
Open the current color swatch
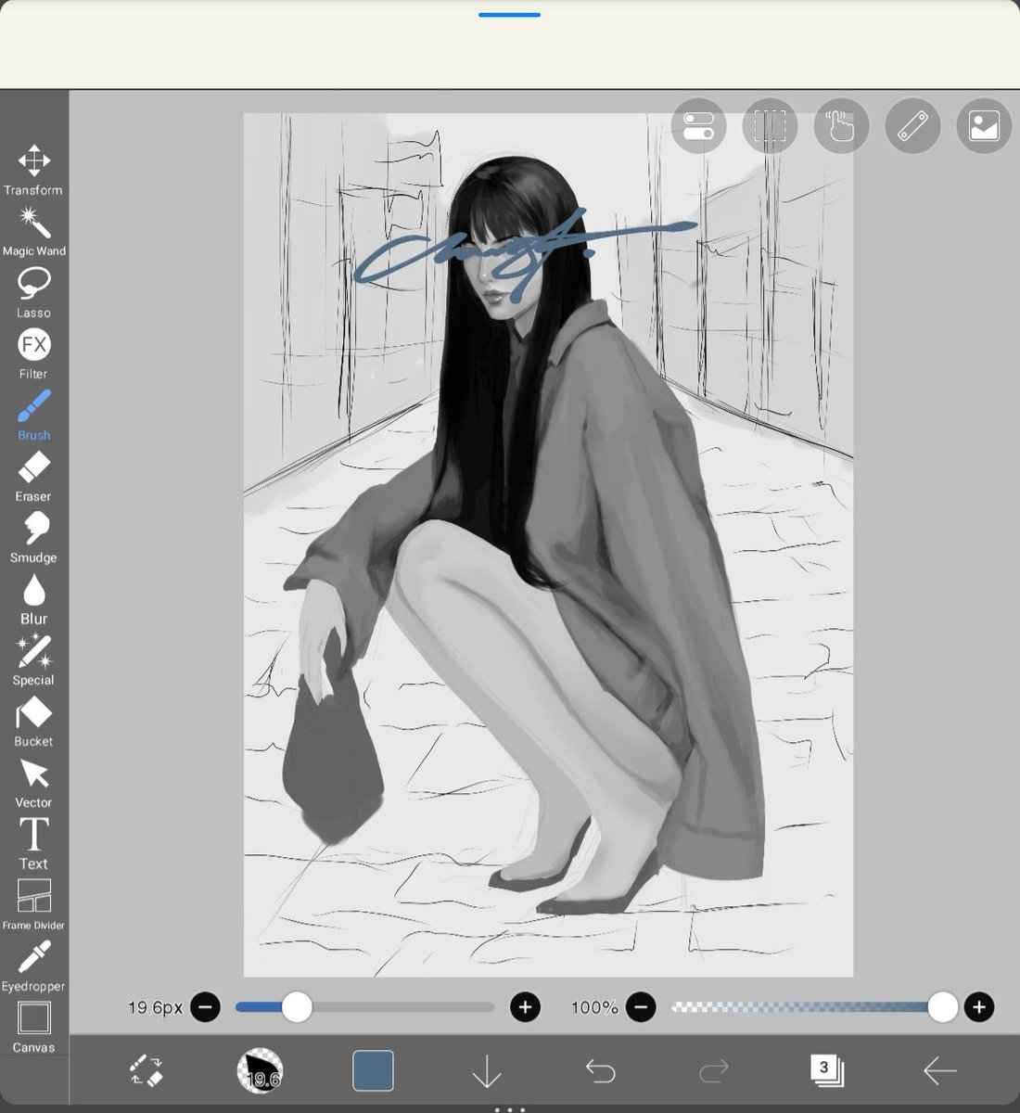tap(373, 1071)
